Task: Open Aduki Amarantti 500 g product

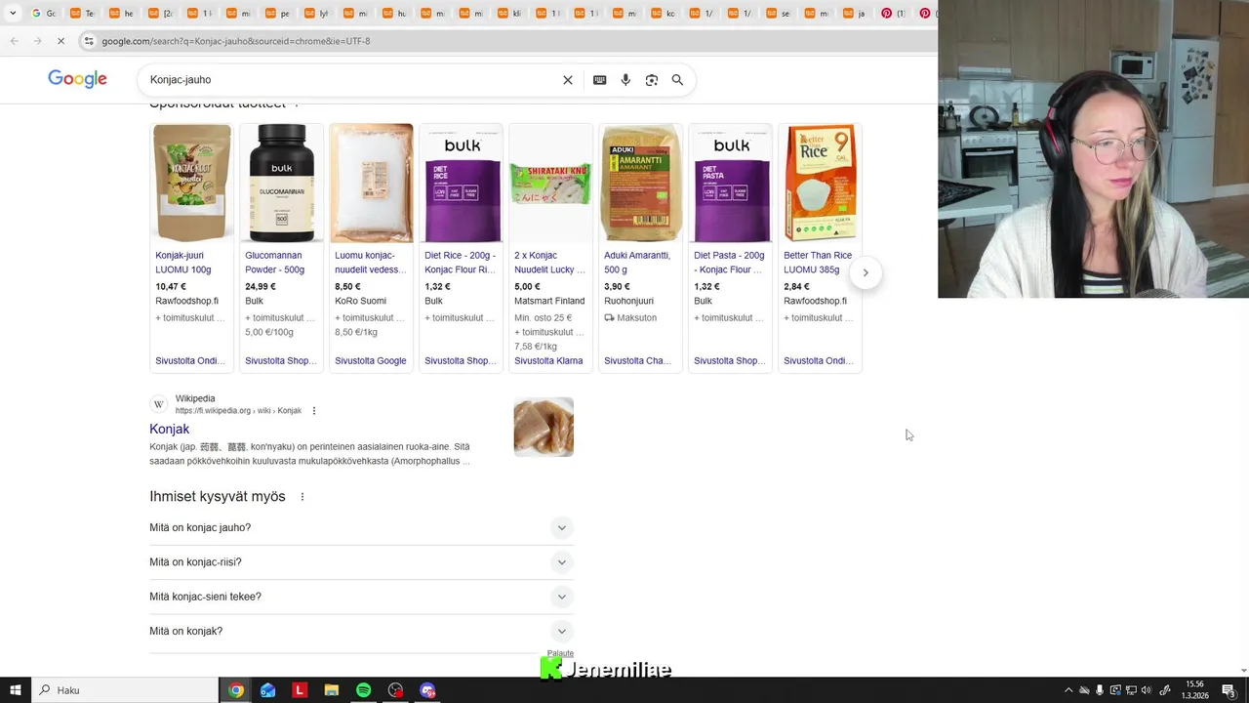Action: [637, 263]
